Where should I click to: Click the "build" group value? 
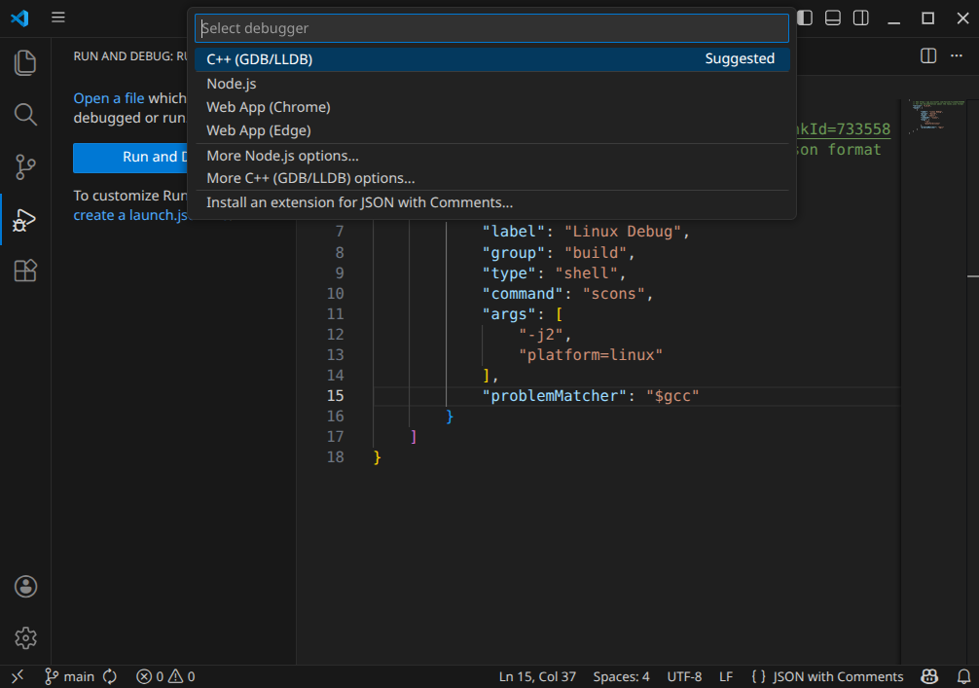[596, 253]
